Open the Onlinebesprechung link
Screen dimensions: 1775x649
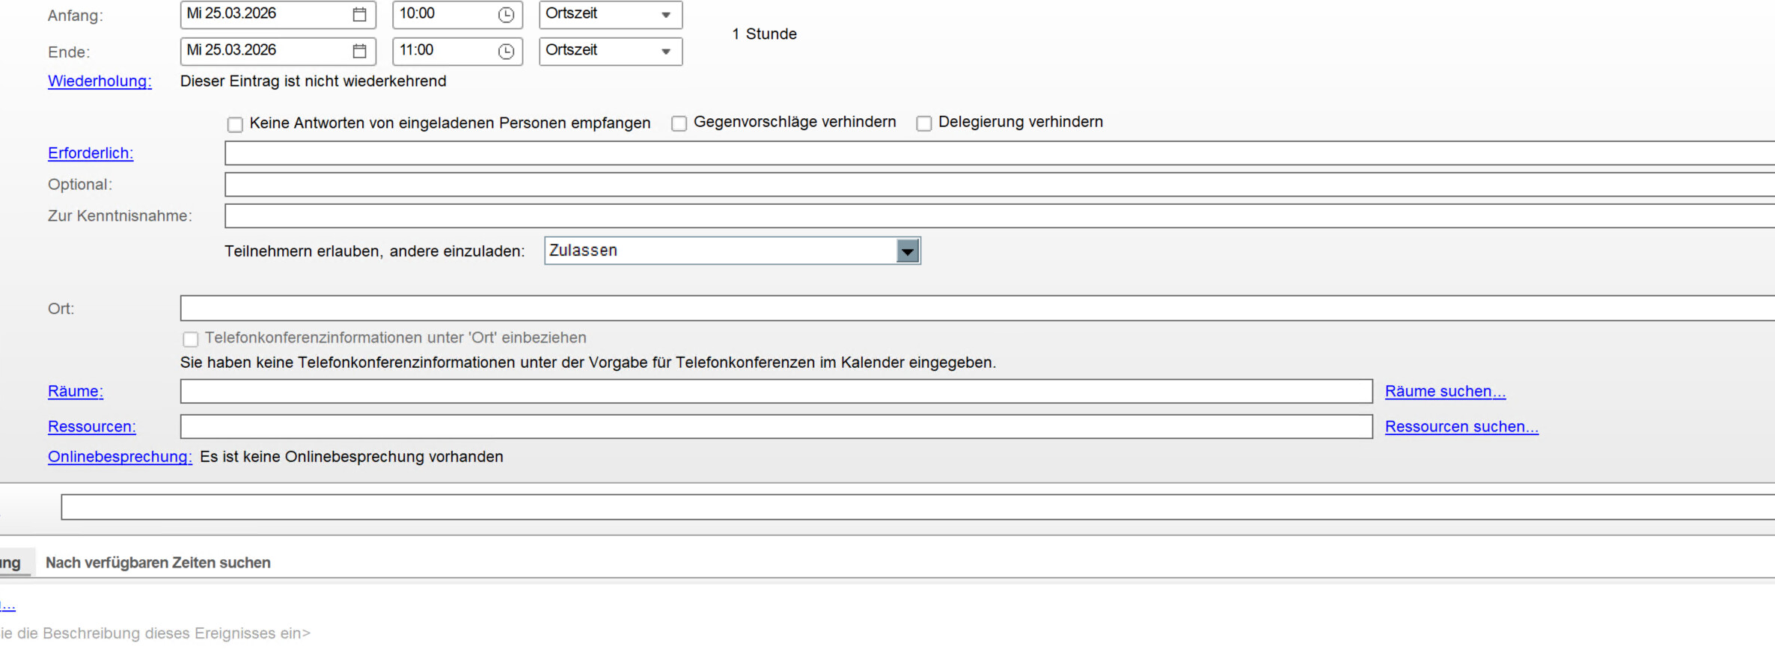click(120, 457)
